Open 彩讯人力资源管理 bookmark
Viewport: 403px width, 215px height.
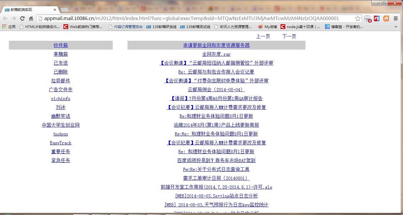[233, 27]
